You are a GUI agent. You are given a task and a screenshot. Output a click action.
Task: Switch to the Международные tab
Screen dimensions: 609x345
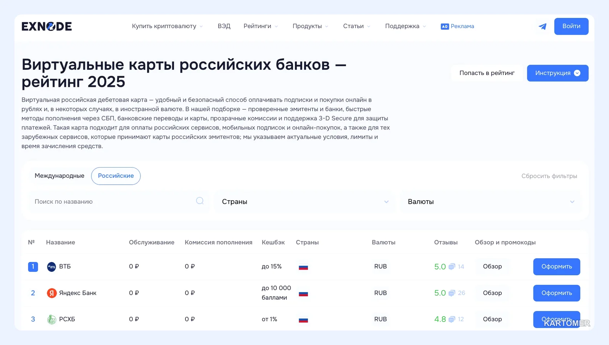pyautogui.click(x=60, y=176)
